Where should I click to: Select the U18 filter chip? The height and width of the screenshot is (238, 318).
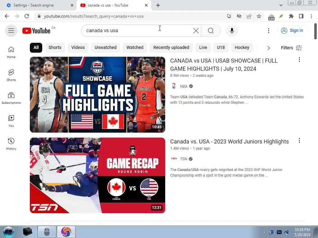coord(221,47)
